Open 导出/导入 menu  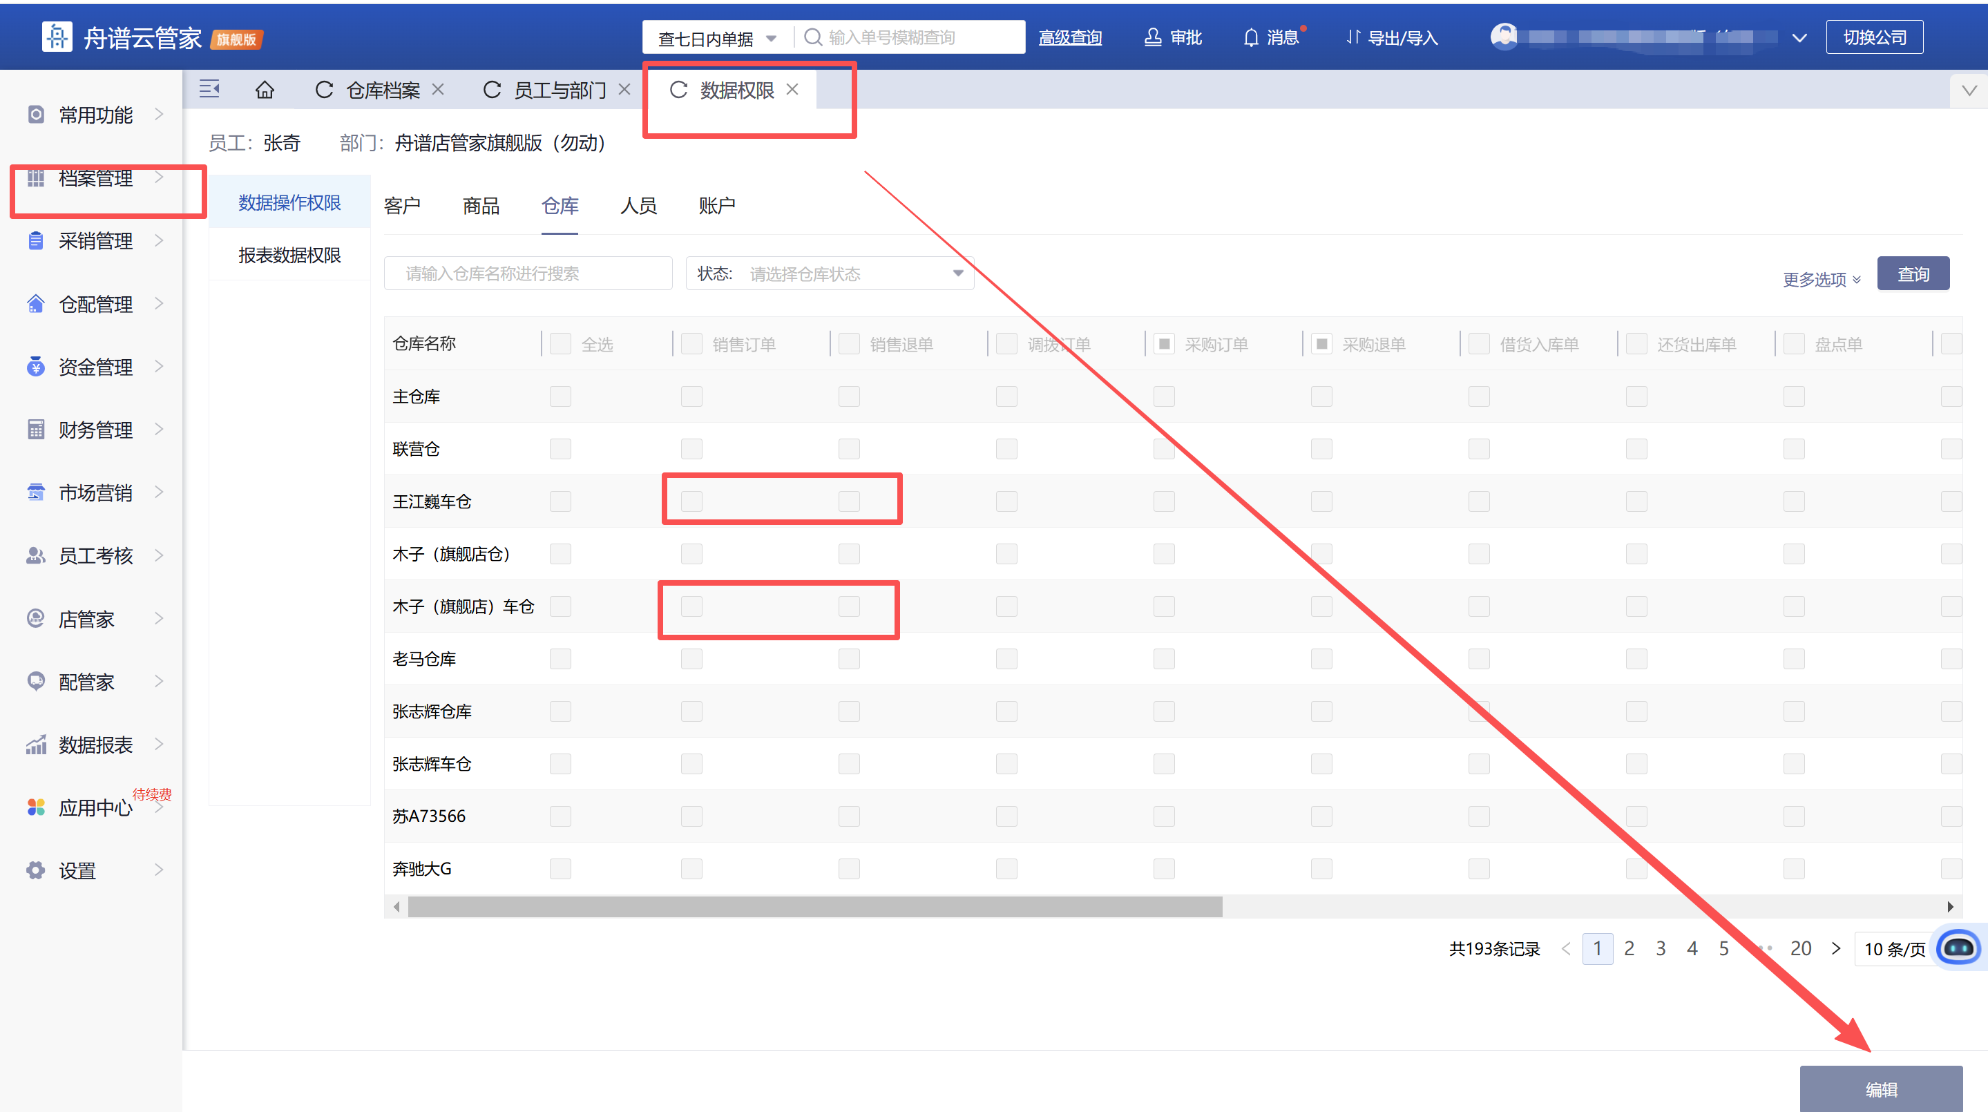1392,37
